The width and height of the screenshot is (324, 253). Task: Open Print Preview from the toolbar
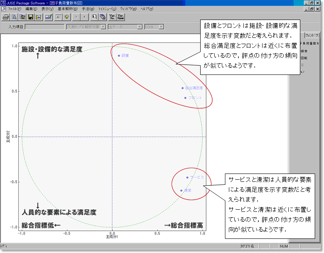[x=14, y=17]
